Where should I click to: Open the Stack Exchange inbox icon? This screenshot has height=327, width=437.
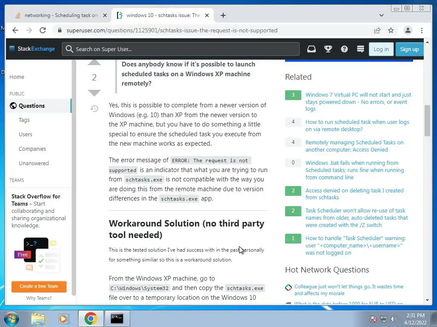[311, 49]
